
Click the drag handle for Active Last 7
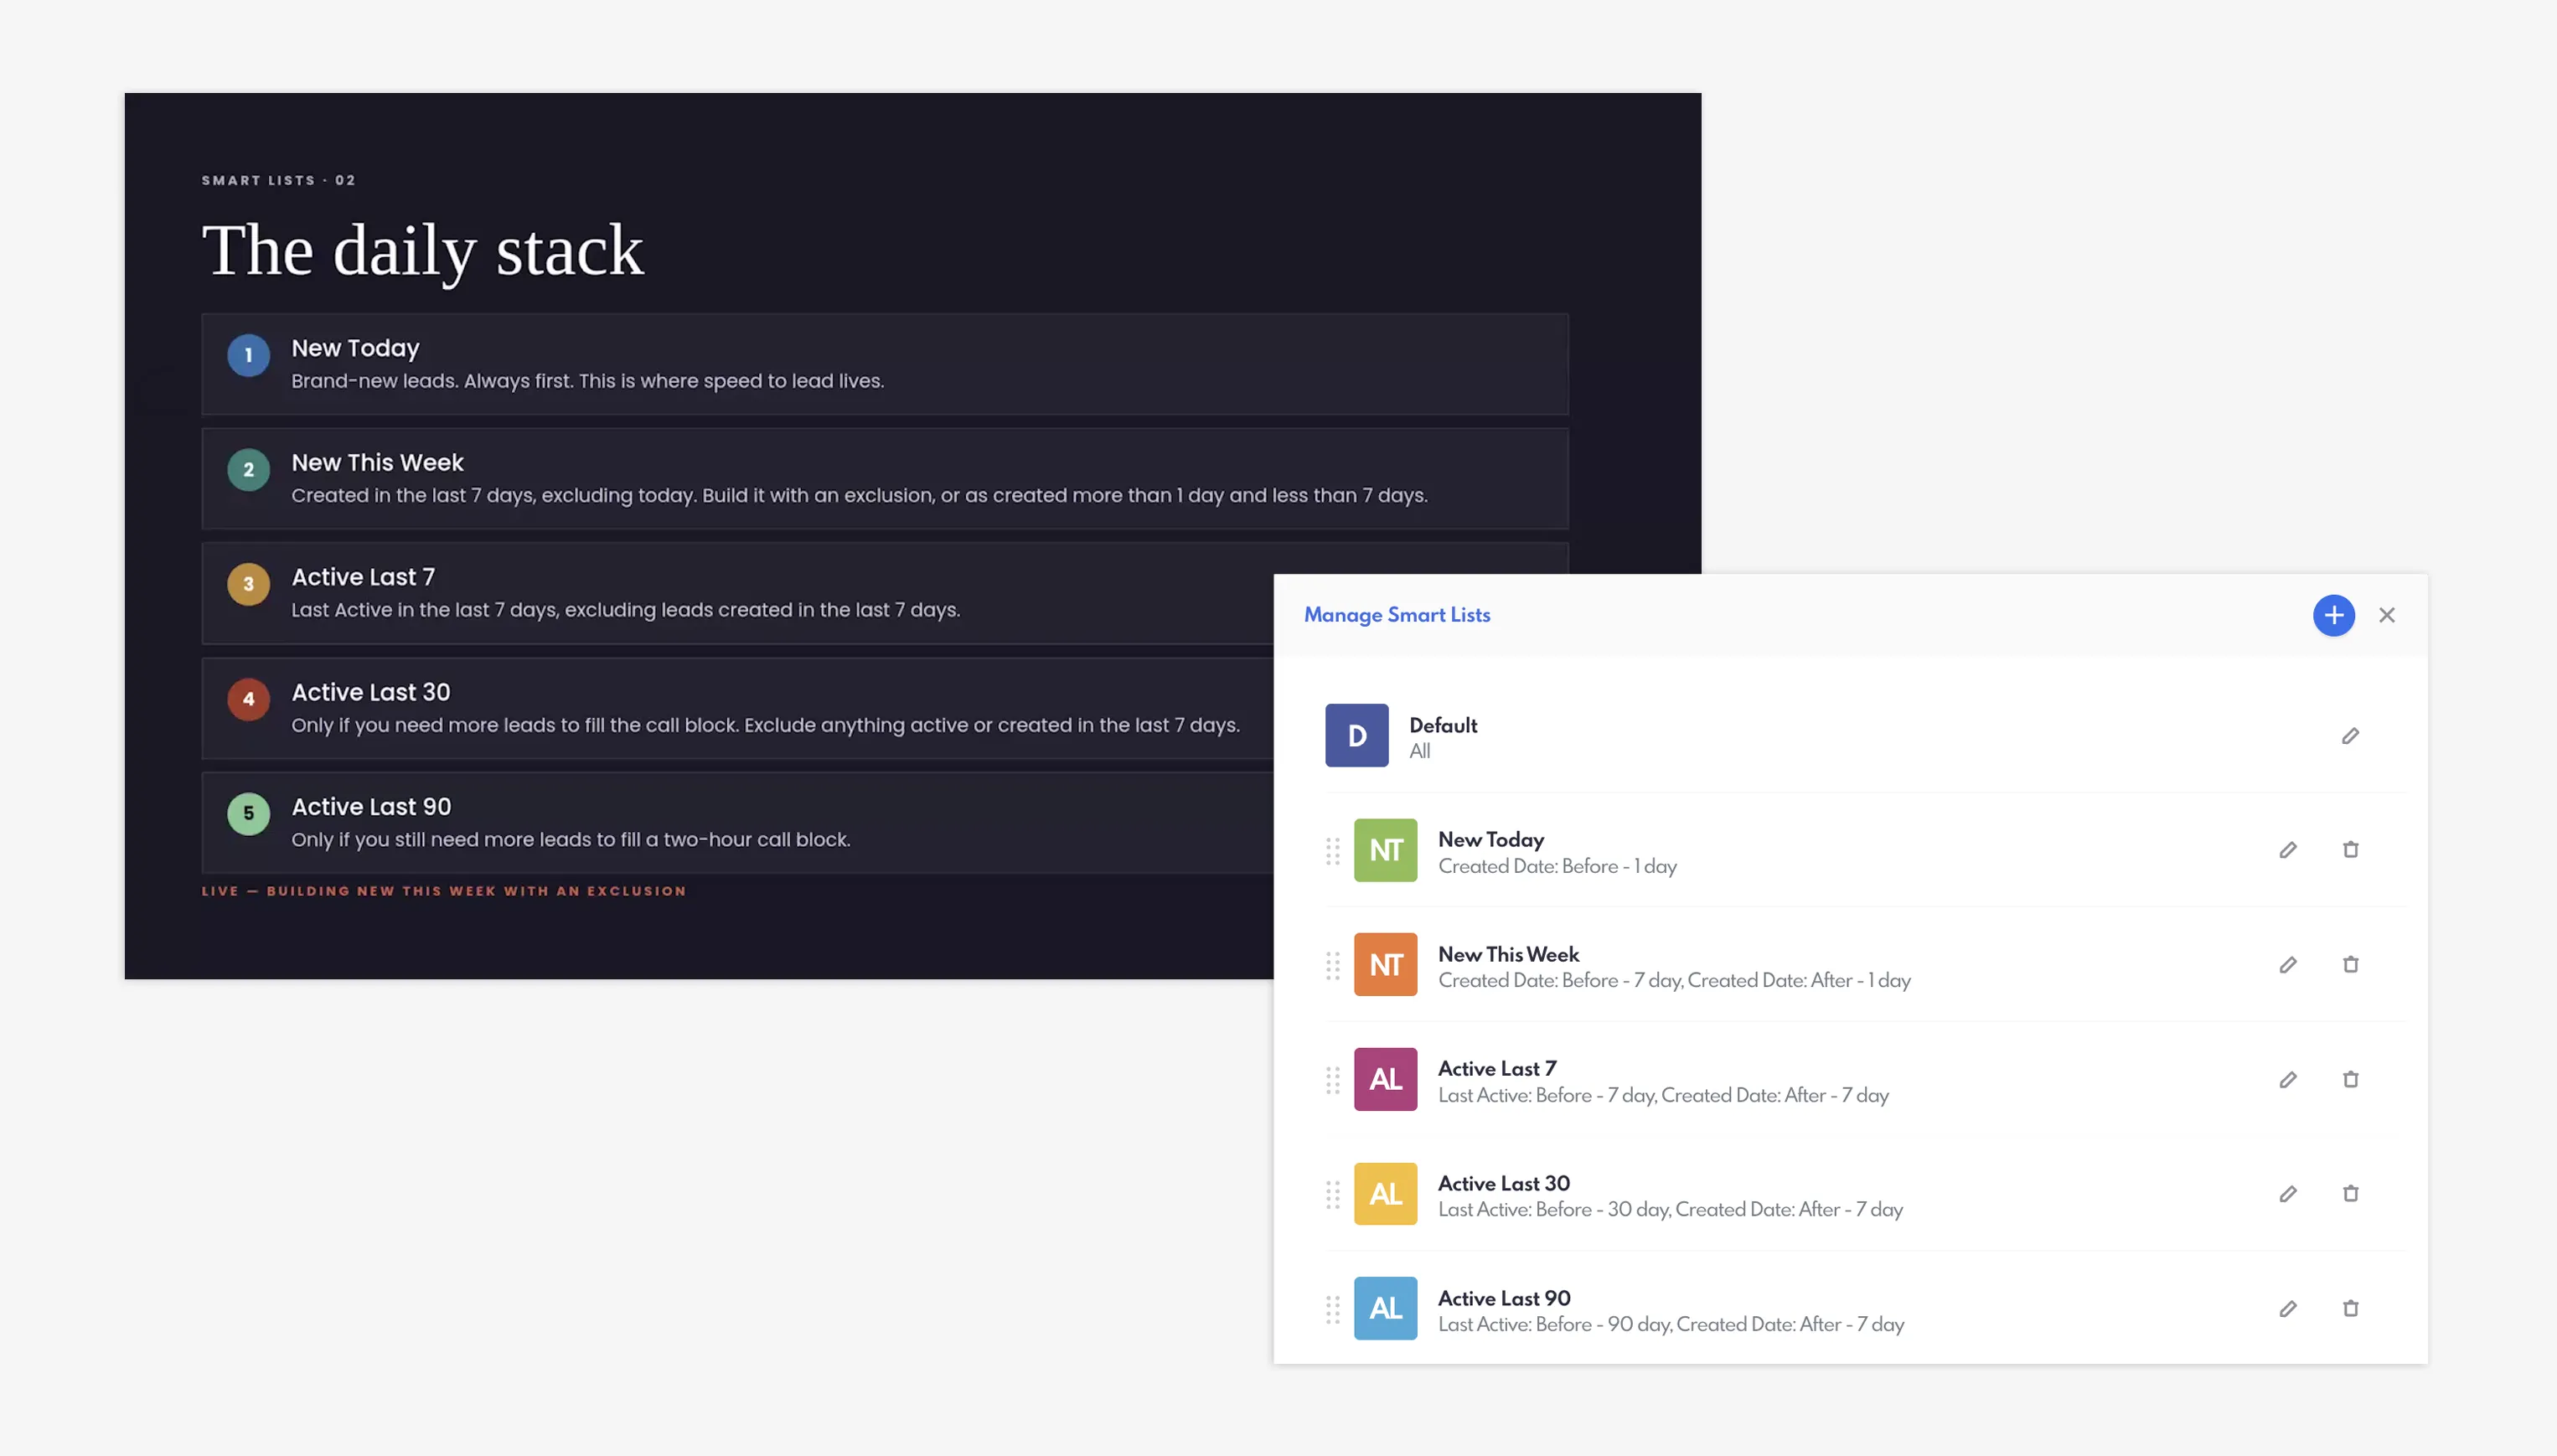(1332, 1080)
